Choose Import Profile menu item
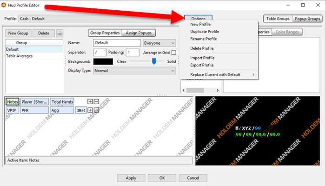 click(x=202, y=58)
